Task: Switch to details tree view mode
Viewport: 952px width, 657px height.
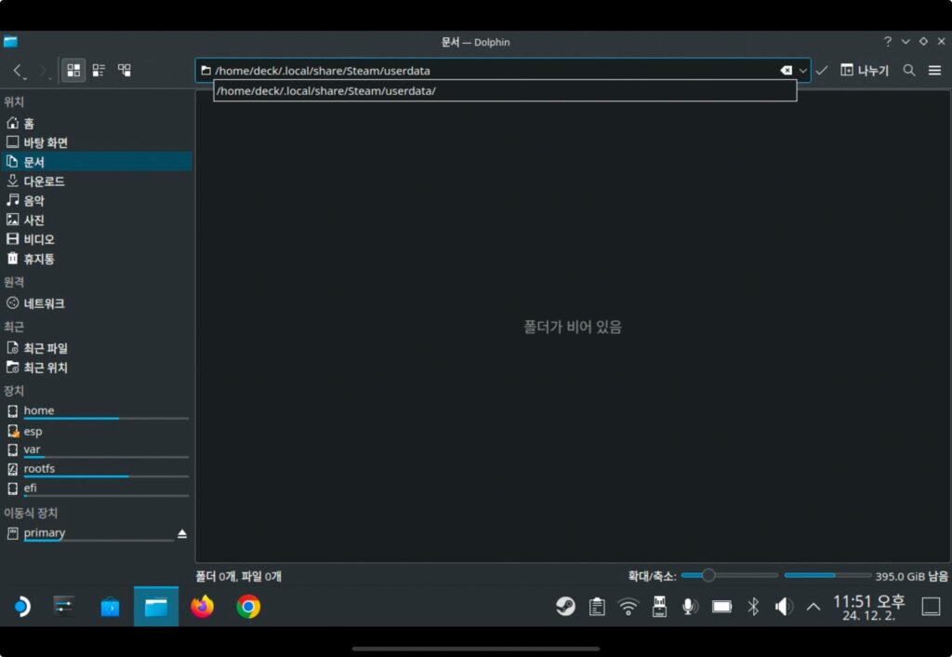Action: pyautogui.click(x=125, y=71)
